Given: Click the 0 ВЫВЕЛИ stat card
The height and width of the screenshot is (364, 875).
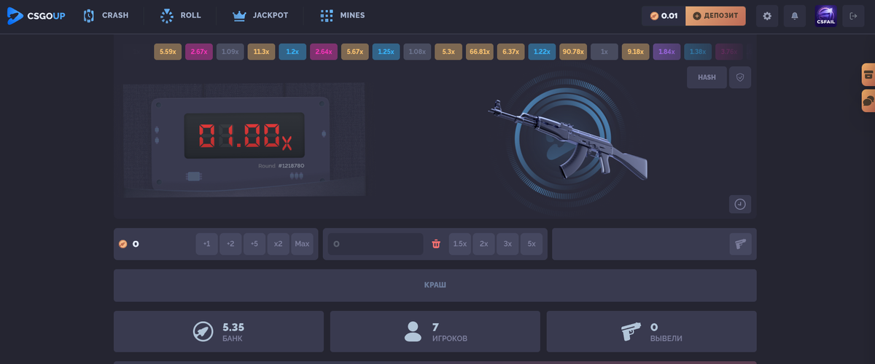Looking at the screenshot, I should 652,332.
